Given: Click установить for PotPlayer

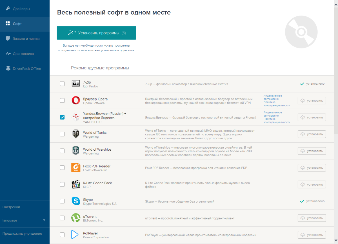Looking at the screenshot, I should [x=312, y=235].
